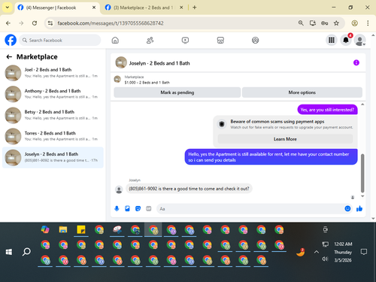Open Chrome three-dot menu
Image resolution: width=376 pixels, height=282 pixels.
tap(368, 23)
